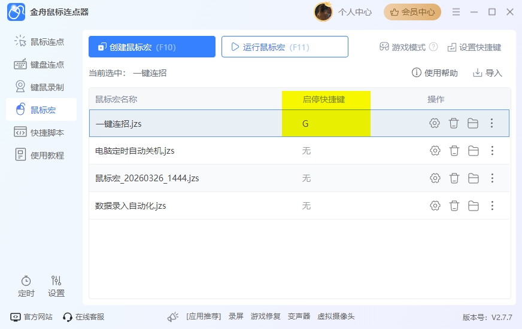Click the 金舟鼠标连点器 app logo
Screen dimensions: 522x329
16,12
